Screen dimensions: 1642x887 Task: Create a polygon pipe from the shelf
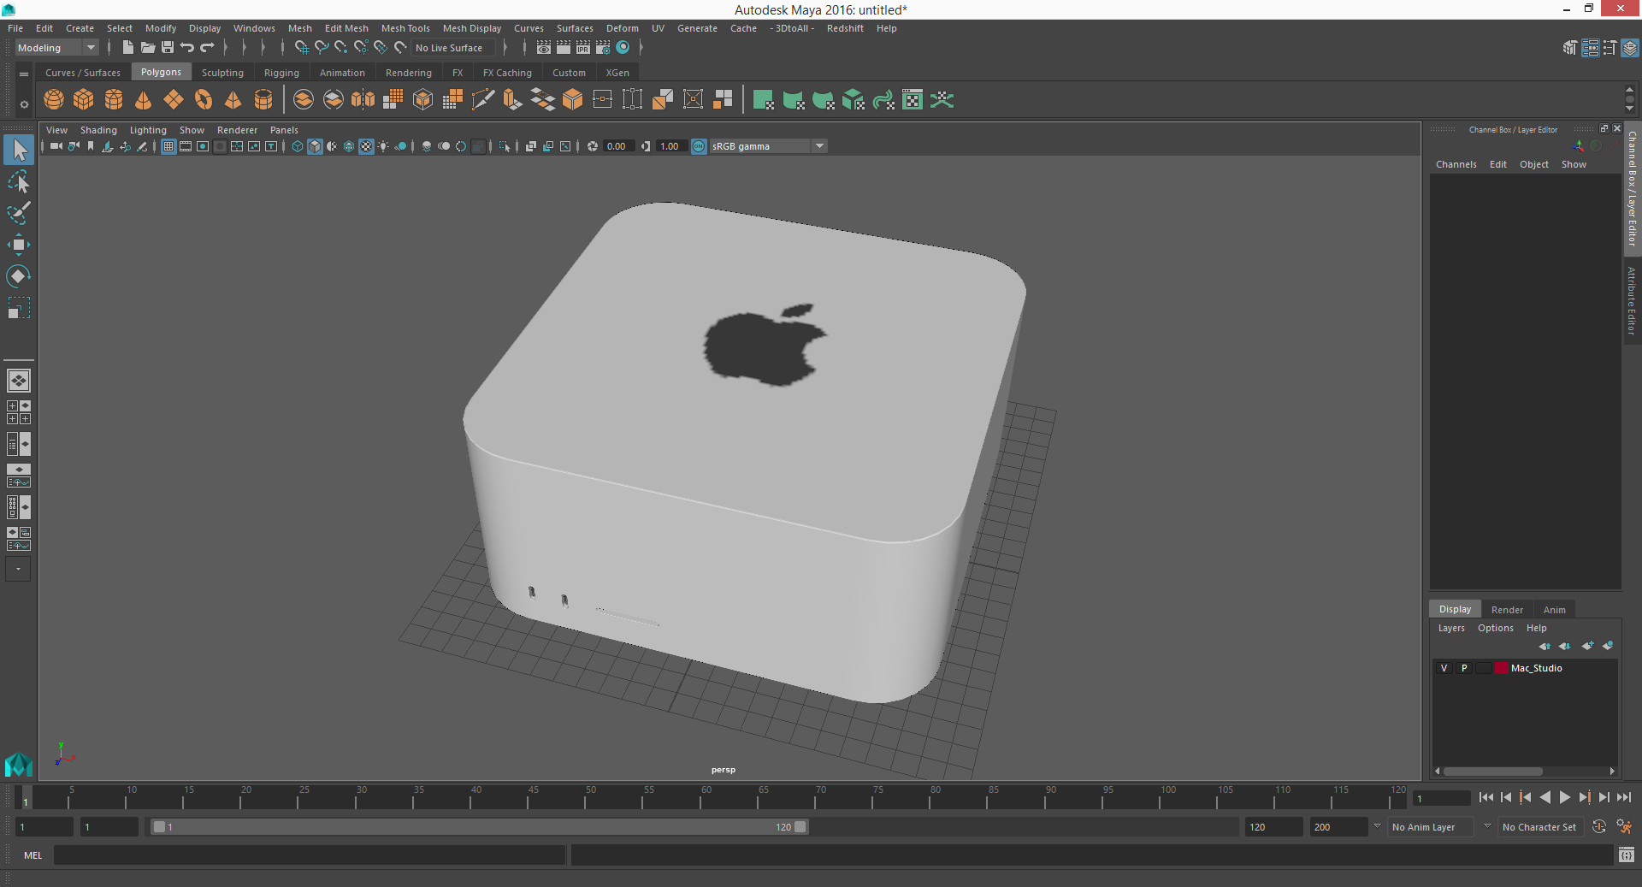click(263, 100)
